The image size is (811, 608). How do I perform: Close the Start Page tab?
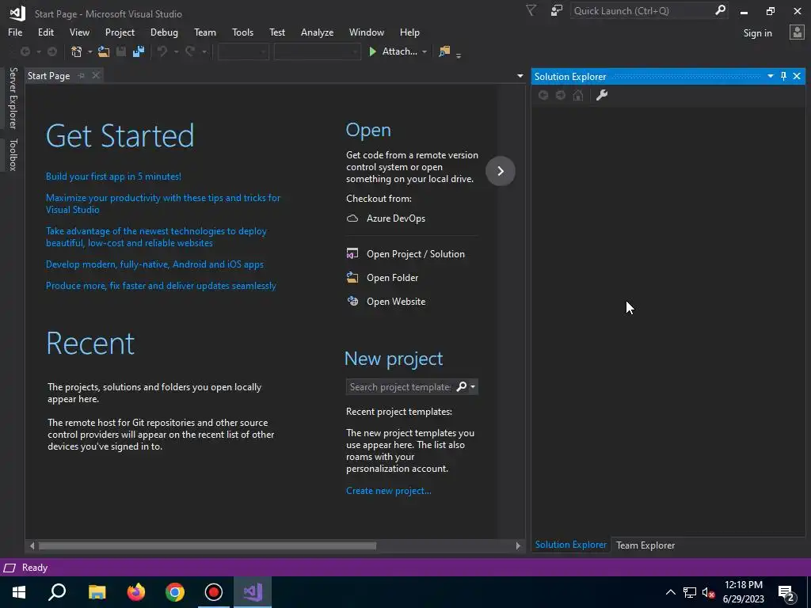(96, 75)
